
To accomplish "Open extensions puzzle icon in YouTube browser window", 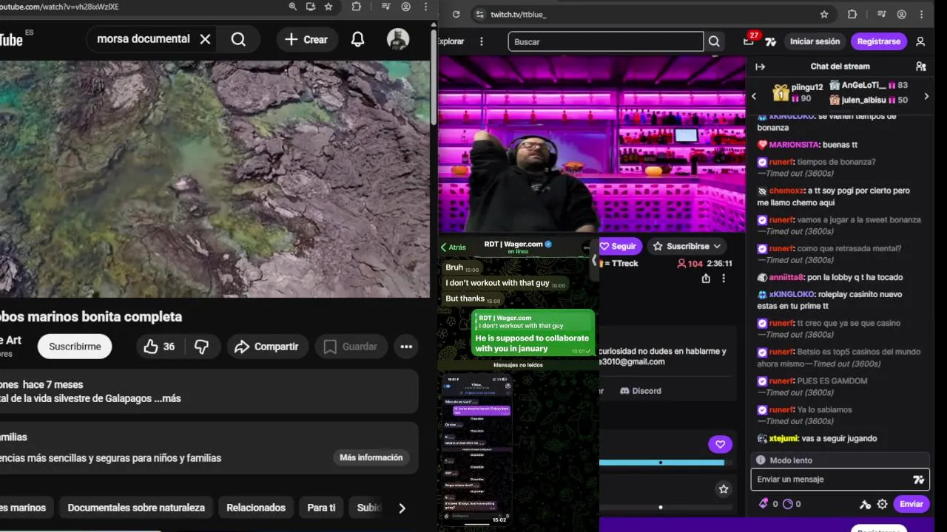I will click(x=357, y=7).
